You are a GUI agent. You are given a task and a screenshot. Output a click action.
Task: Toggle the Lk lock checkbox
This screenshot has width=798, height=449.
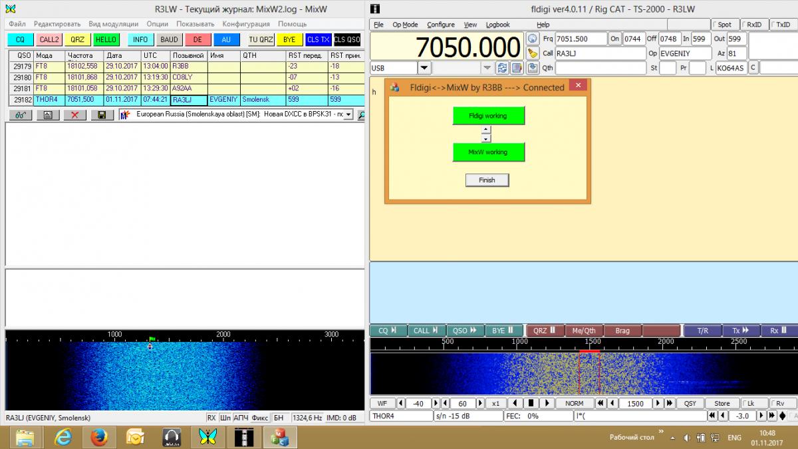click(744, 403)
